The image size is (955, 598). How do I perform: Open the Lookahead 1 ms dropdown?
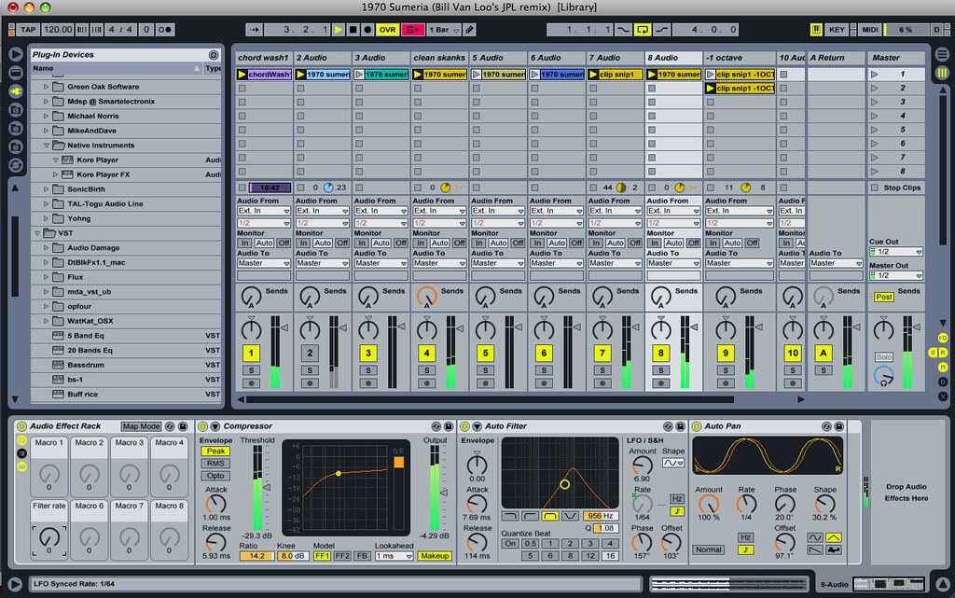(x=394, y=556)
